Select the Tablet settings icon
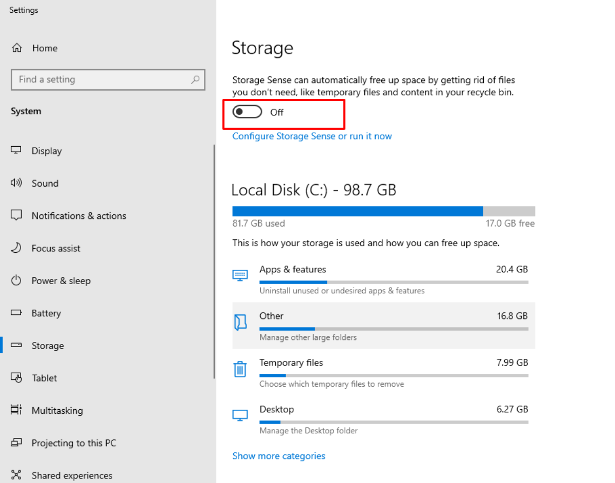The image size is (615, 483). coord(17,378)
